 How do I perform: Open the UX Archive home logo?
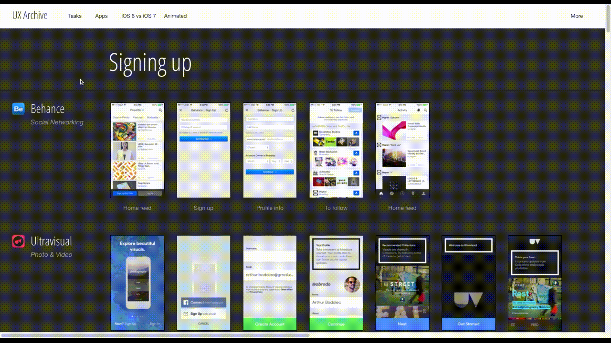coord(30,16)
